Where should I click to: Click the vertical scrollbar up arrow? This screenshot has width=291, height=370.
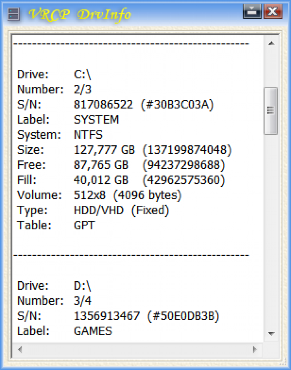[271, 43]
